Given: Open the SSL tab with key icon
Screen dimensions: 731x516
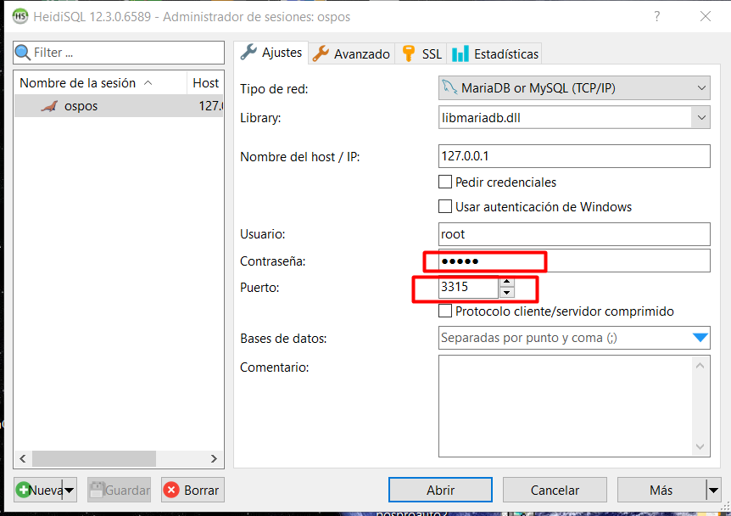Looking at the screenshot, I should coord(421,53).
